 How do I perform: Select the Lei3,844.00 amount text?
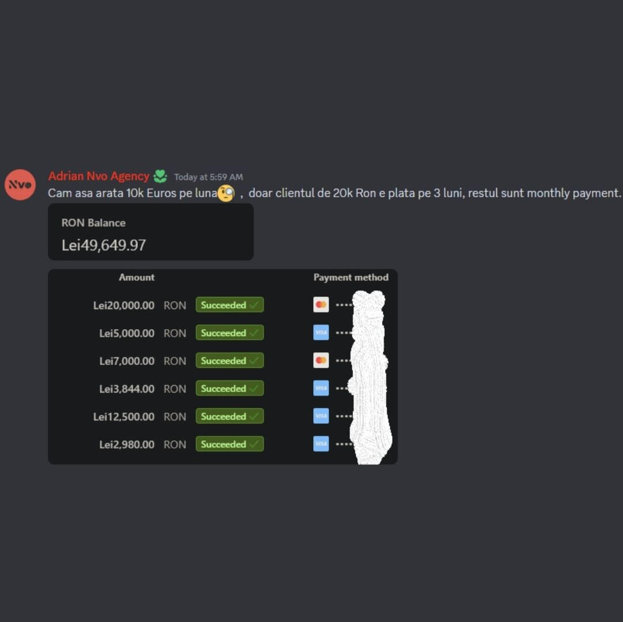127,389
